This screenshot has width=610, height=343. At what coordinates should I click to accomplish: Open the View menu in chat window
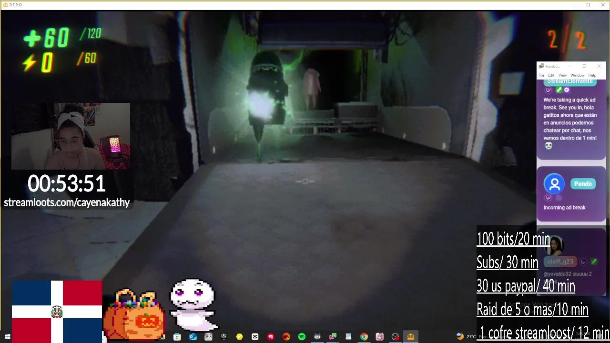click(x=562, y=75)
